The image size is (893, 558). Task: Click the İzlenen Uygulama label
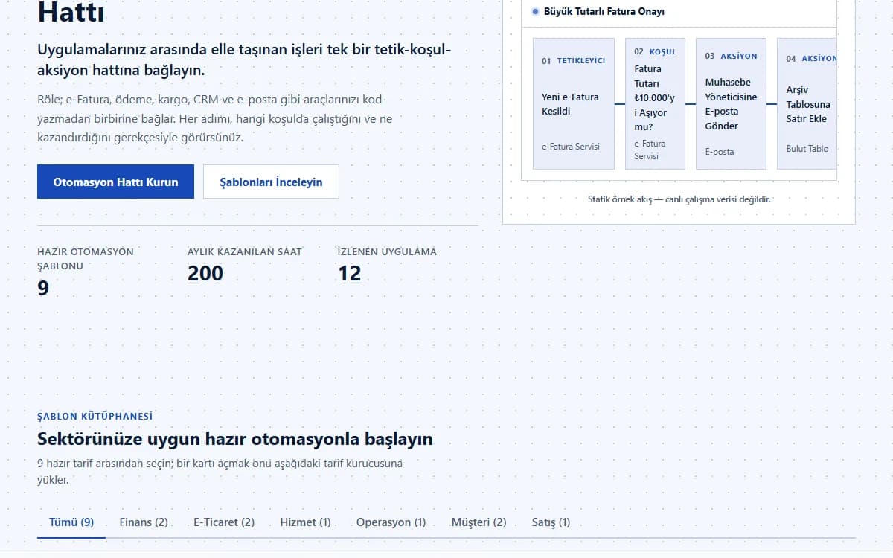(387, 251)
